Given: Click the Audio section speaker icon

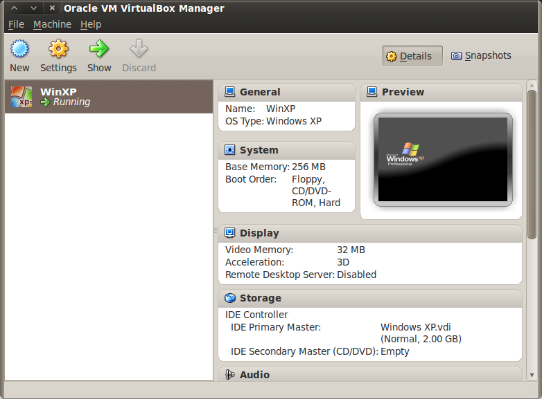Looking at the screenshot, I should click(230, 375).
